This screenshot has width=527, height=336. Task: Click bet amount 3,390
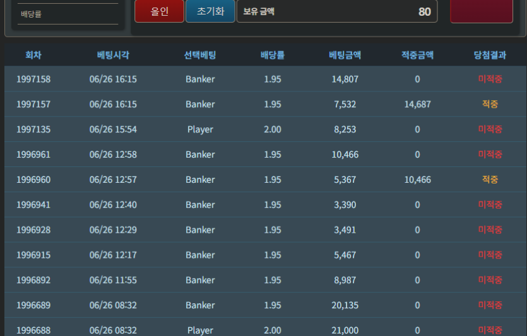[x=345, y=205]
